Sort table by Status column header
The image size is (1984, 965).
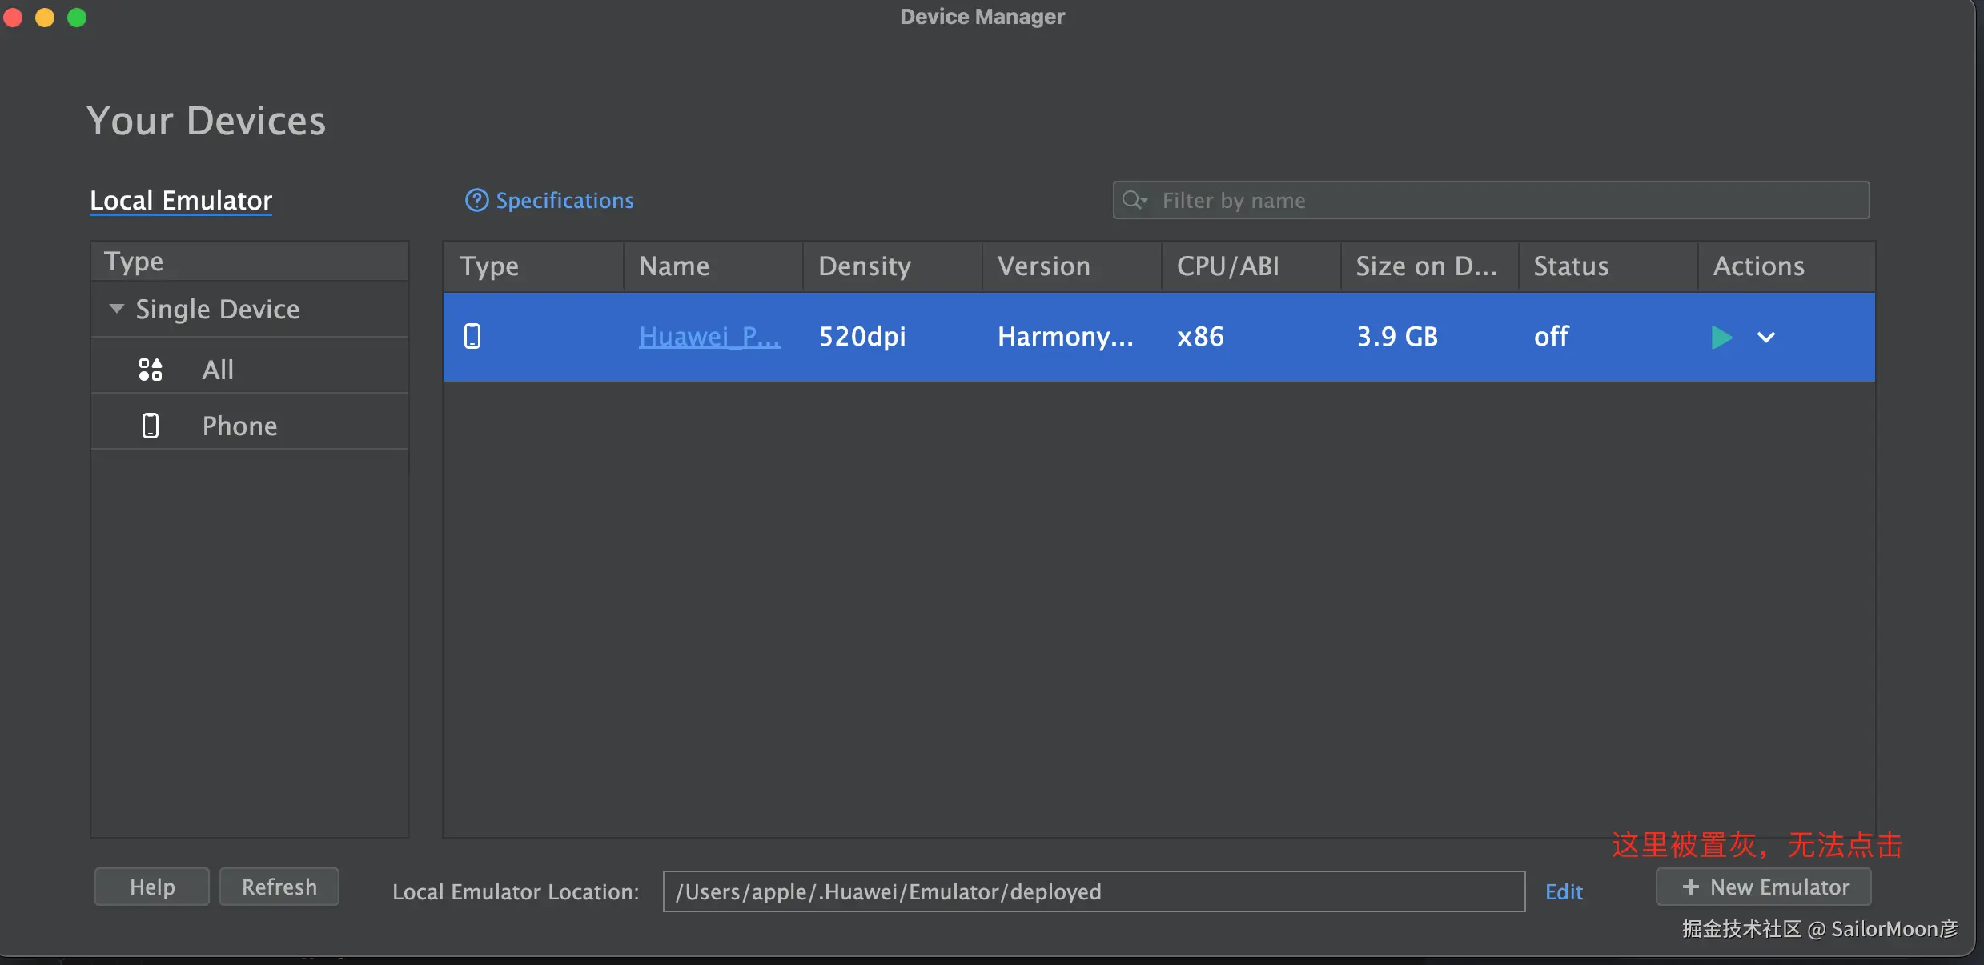pyautogui.click(x=1571, y=266)
